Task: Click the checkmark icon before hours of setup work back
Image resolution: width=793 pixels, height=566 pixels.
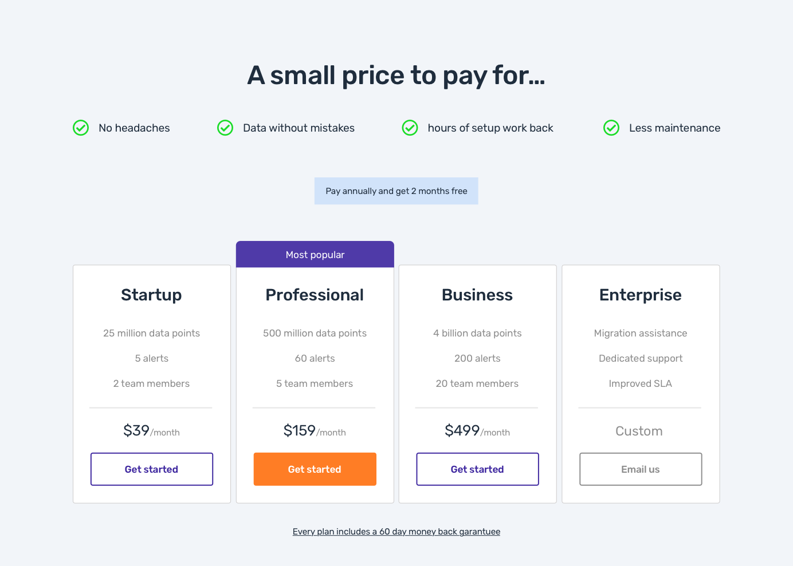Action: point(410,128)
